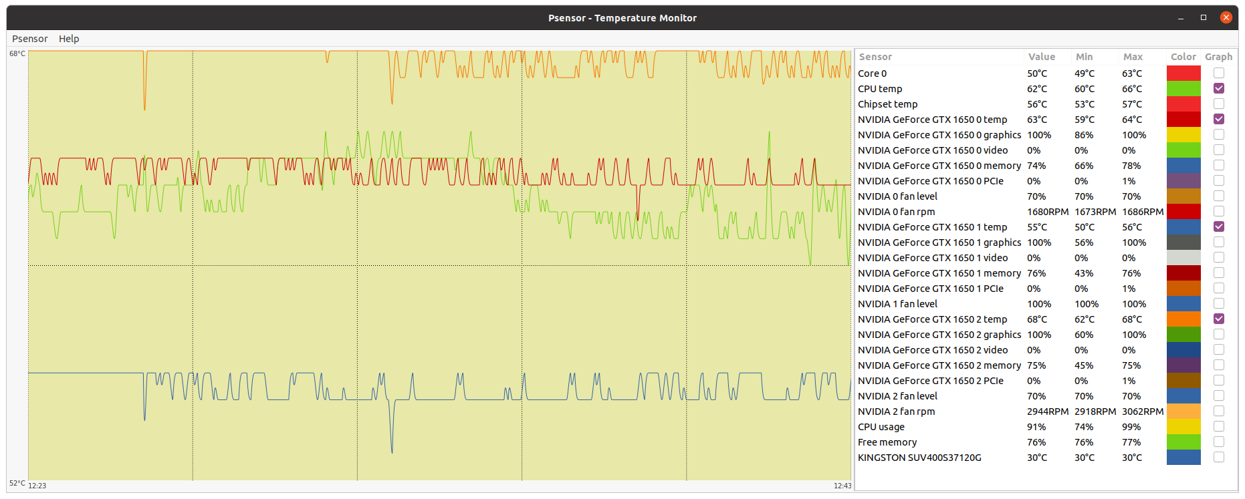Toggle graph for KINGSTON SUV400S37120G drive
This screenshot has height=499, width=1245.
pos(1219,457)
